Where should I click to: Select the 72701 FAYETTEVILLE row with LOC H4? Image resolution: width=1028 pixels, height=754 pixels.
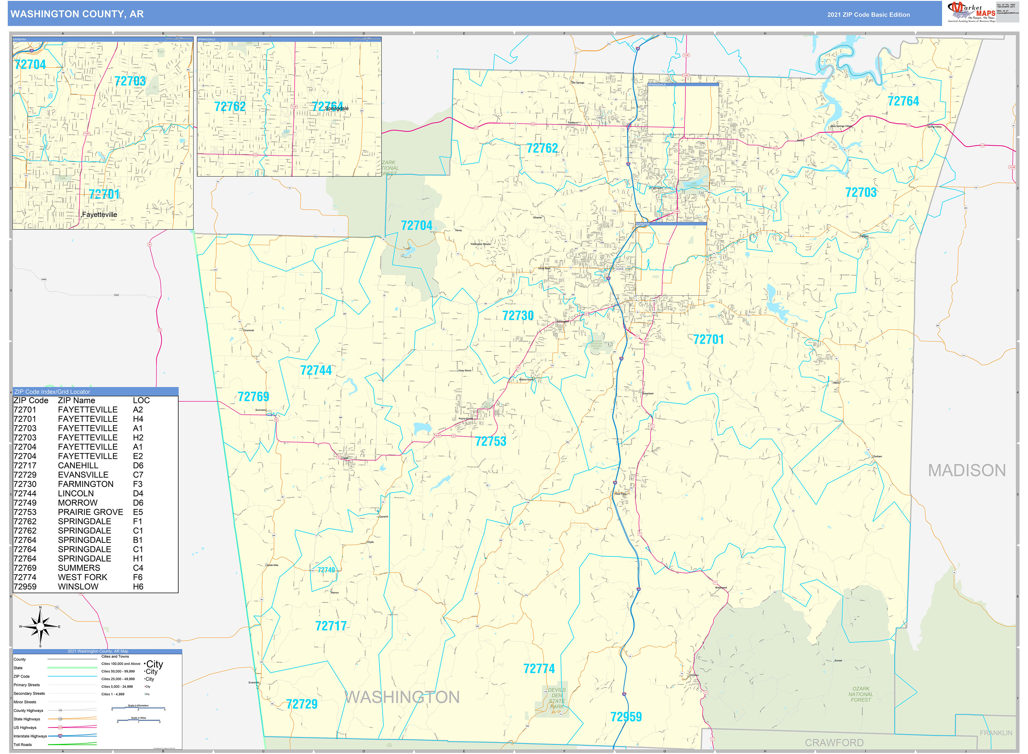pos(96,419)
